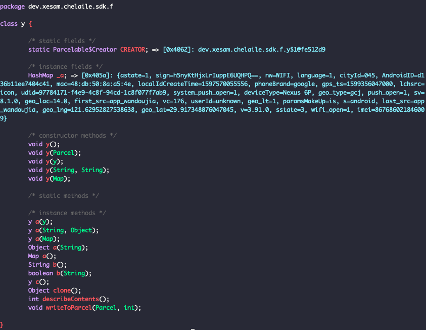The height and width of the screenshot is (330, 426).
Task: Click geo_lat=29.917348076047045 value
Action: pos(187,110)
